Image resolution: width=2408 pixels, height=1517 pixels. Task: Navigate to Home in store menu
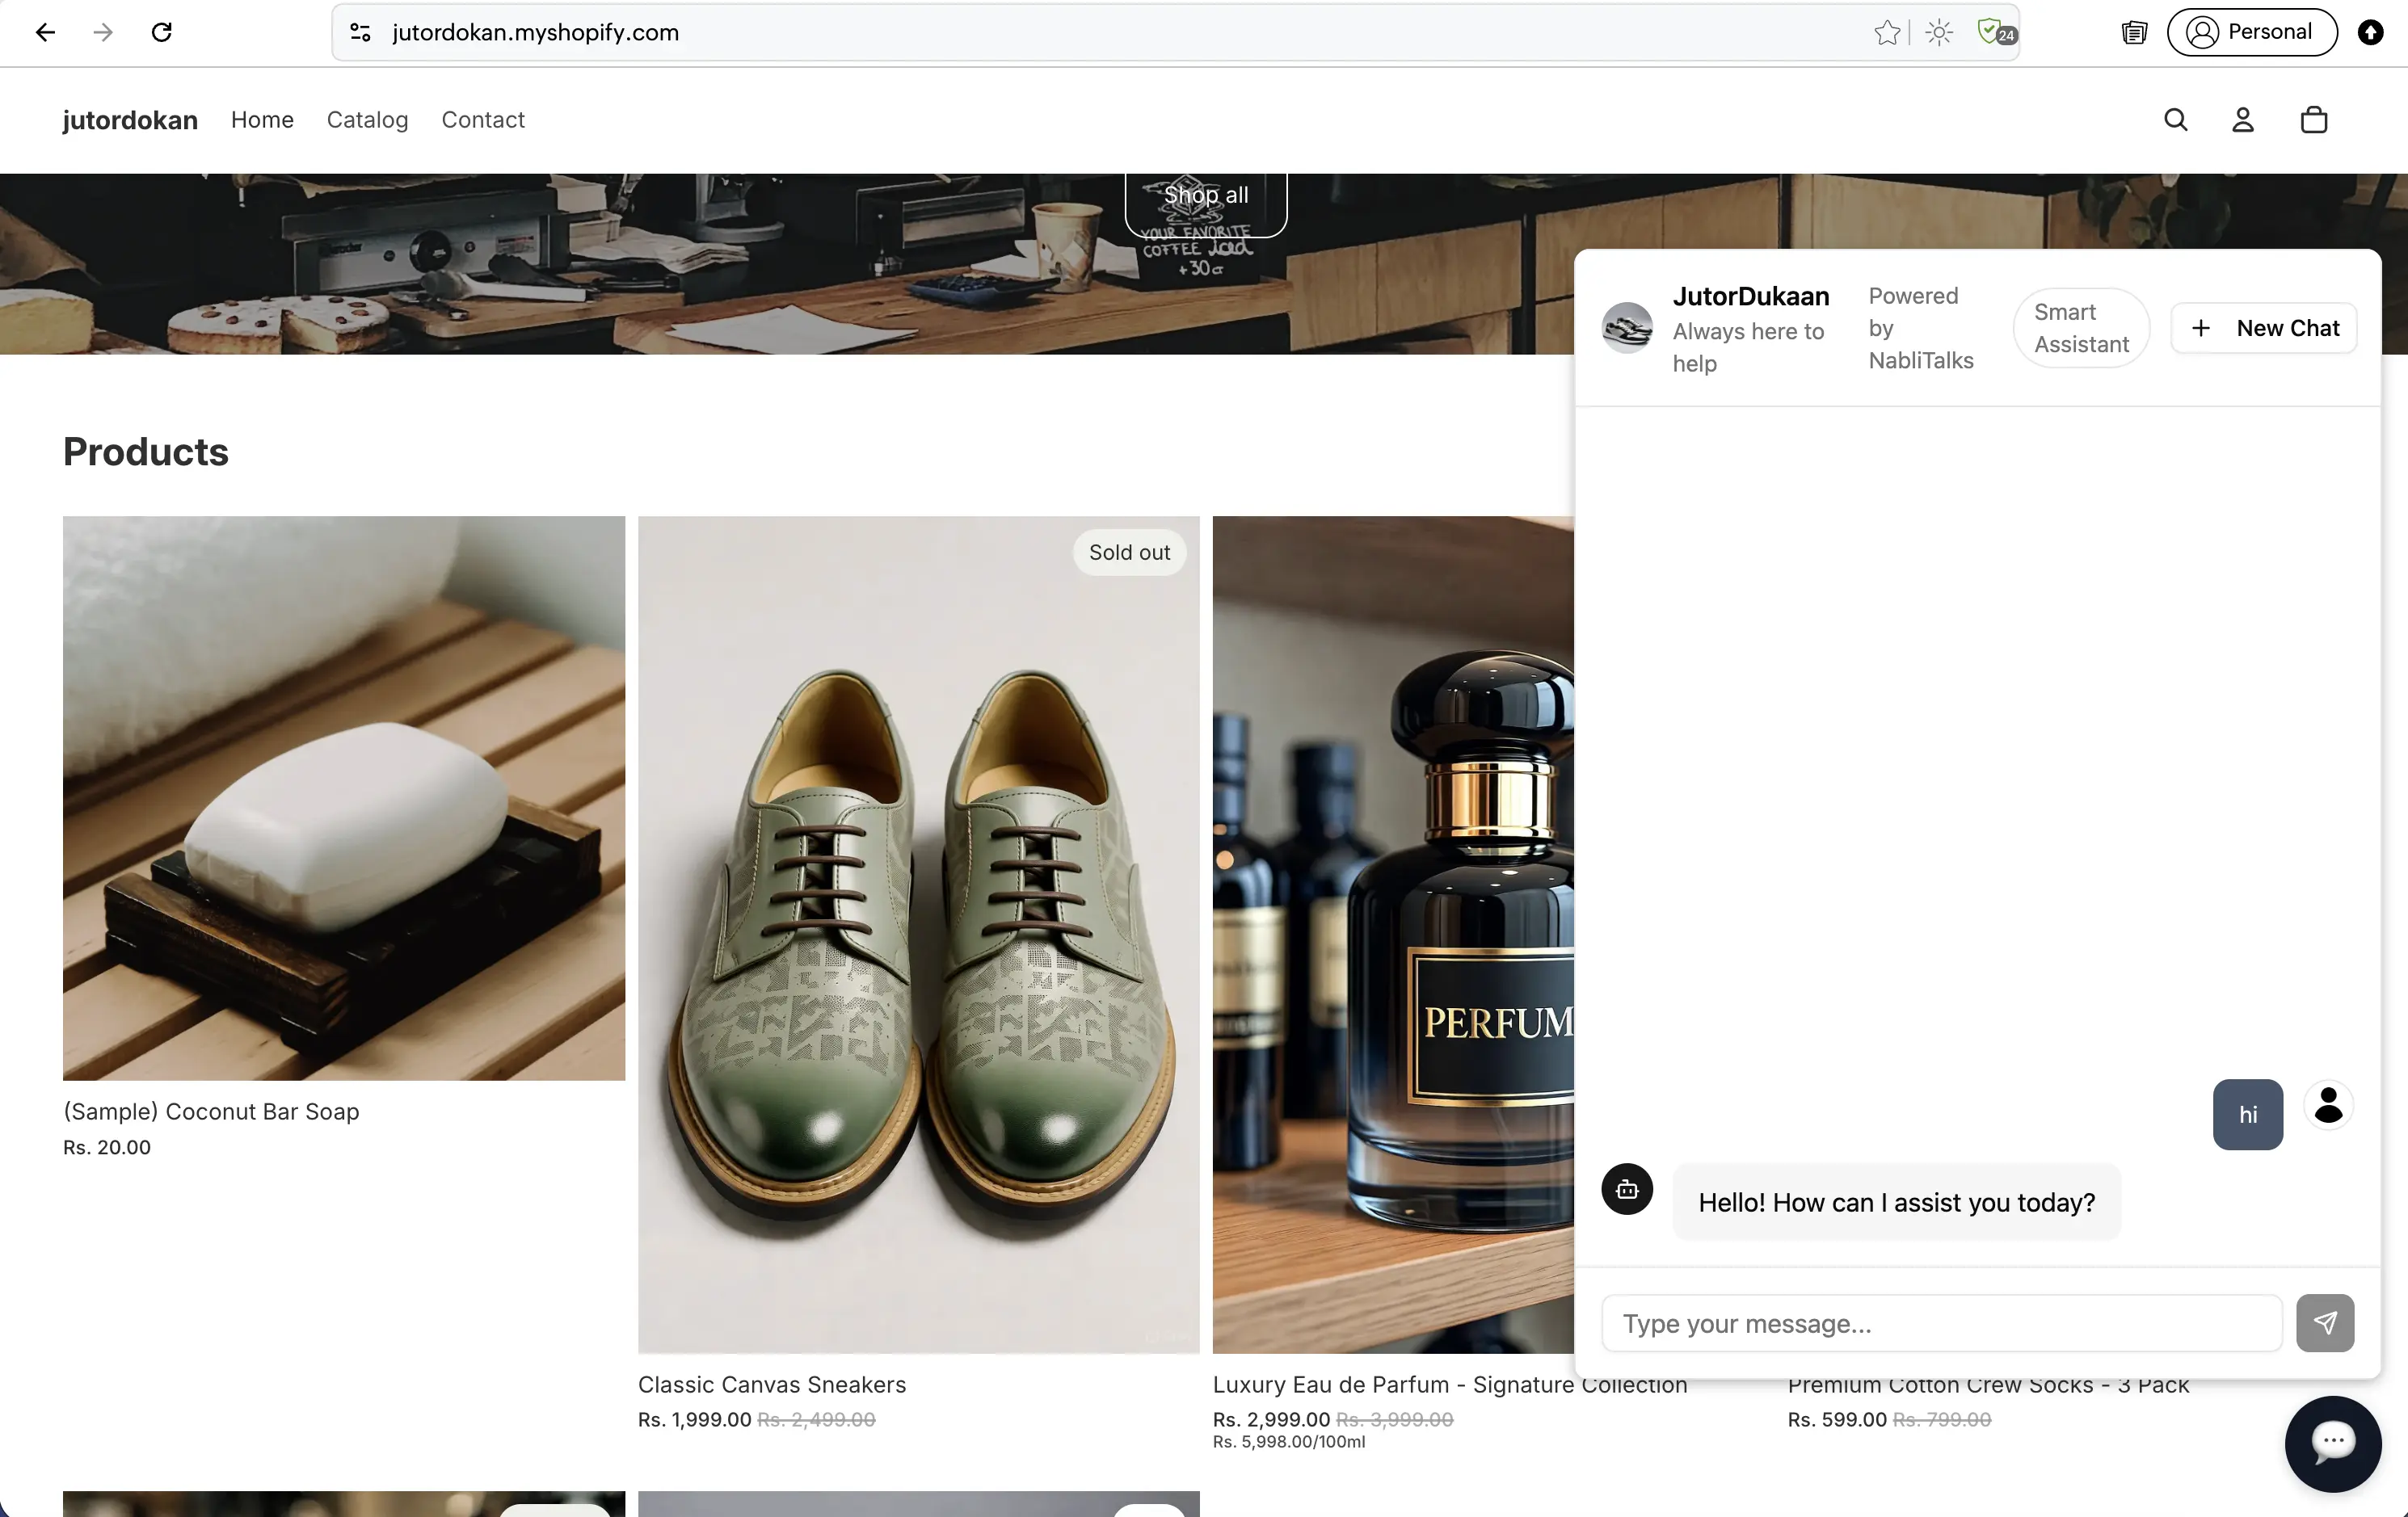[262, 120]
